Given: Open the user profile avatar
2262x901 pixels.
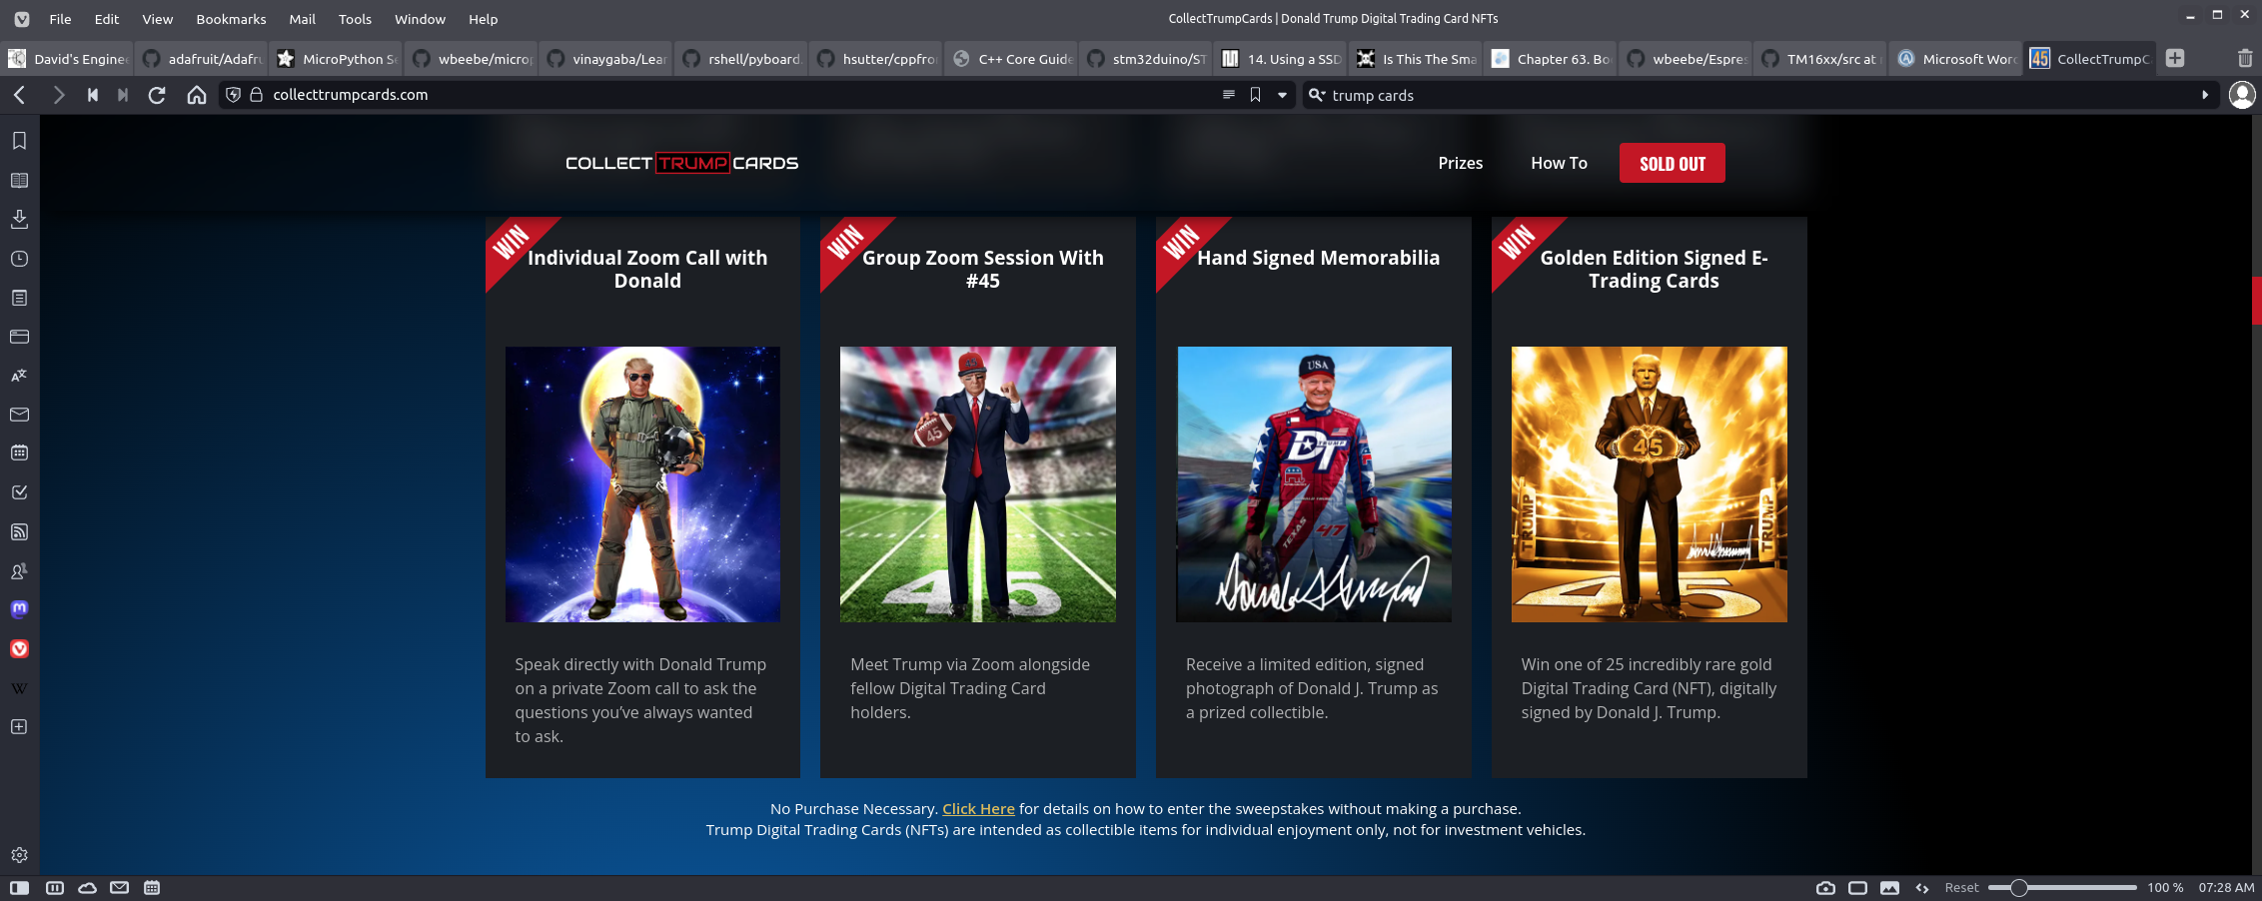Looking at the screenshot, I should coord(2242,95).
